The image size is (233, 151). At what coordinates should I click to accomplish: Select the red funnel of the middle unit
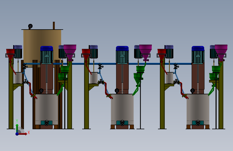(86, 55)
